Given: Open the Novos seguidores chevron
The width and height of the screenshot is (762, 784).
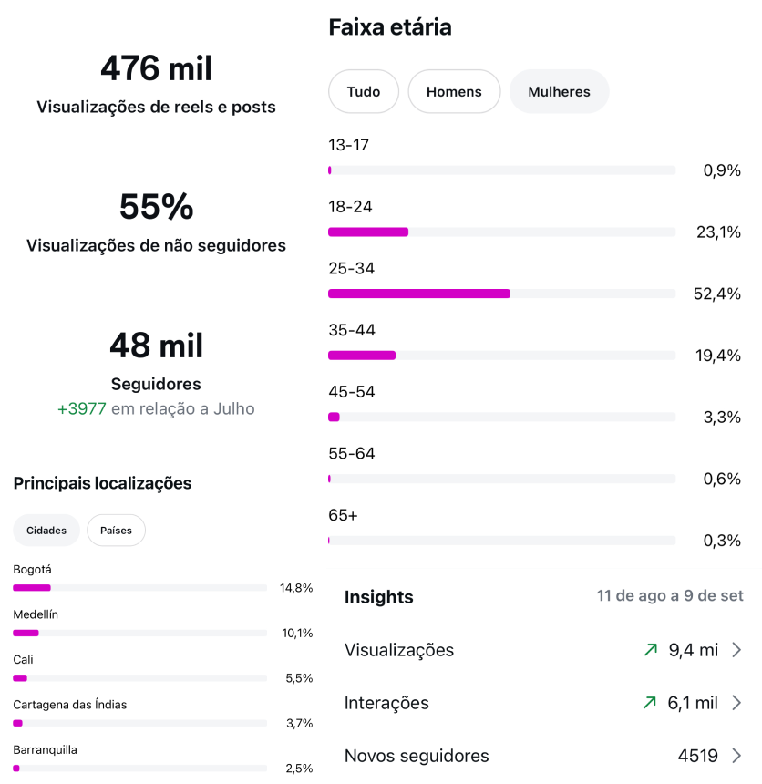Looking at the screenshot, I should [x=736, y=756].
